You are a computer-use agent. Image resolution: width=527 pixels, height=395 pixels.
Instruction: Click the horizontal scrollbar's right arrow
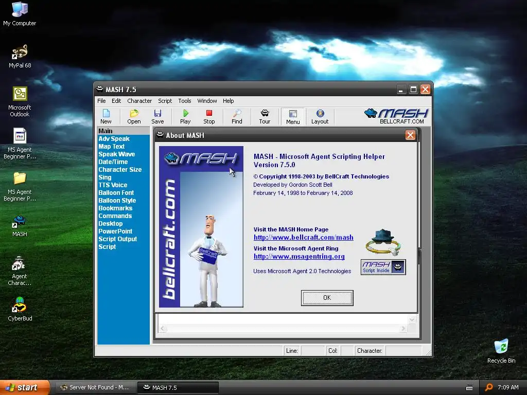coord(403,329)
